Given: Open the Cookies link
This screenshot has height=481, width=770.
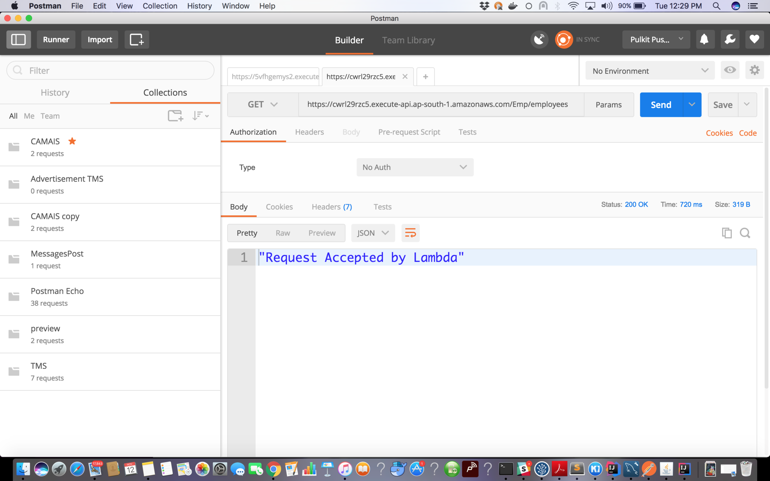Looking at the screenshot, I should (719, 133).
